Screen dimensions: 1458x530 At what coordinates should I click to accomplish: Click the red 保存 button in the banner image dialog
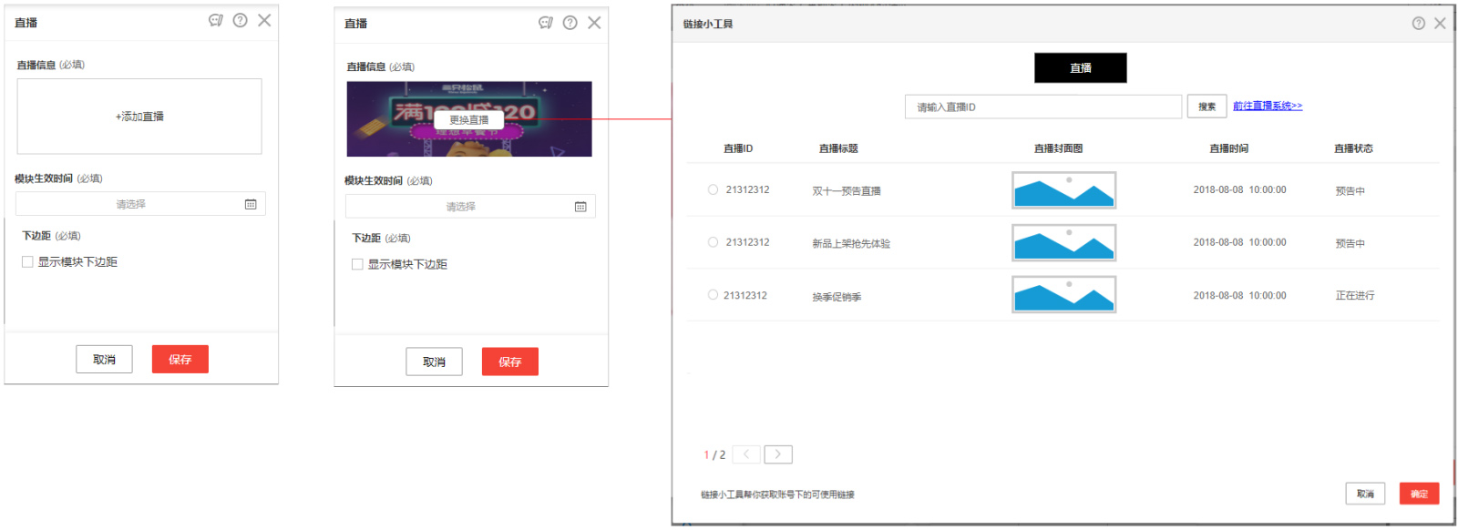point(510,362)
